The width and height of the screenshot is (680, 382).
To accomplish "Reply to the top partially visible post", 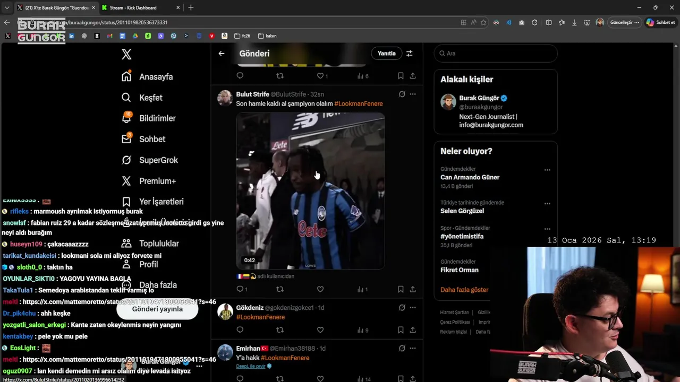I will click(240, 76).
